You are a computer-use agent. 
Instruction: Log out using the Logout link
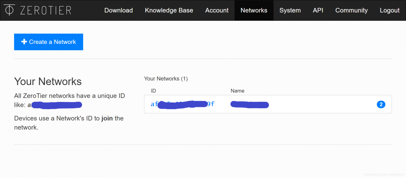pos(390,10)
